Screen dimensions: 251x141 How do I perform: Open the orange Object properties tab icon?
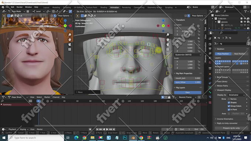click(x=210, y=74)
